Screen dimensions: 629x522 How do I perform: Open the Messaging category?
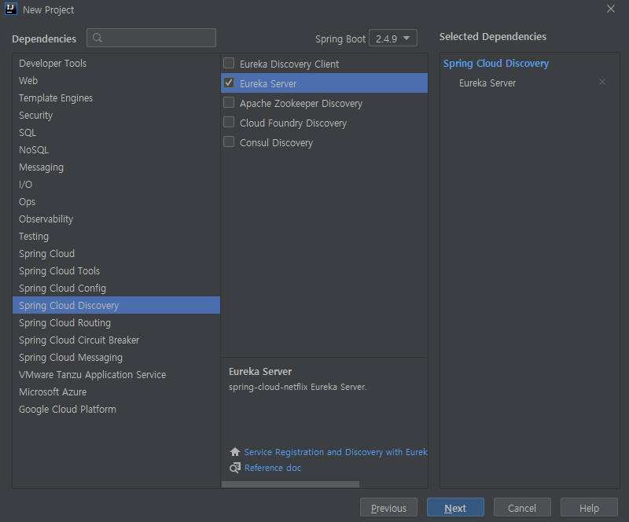(x=116, y=167)
